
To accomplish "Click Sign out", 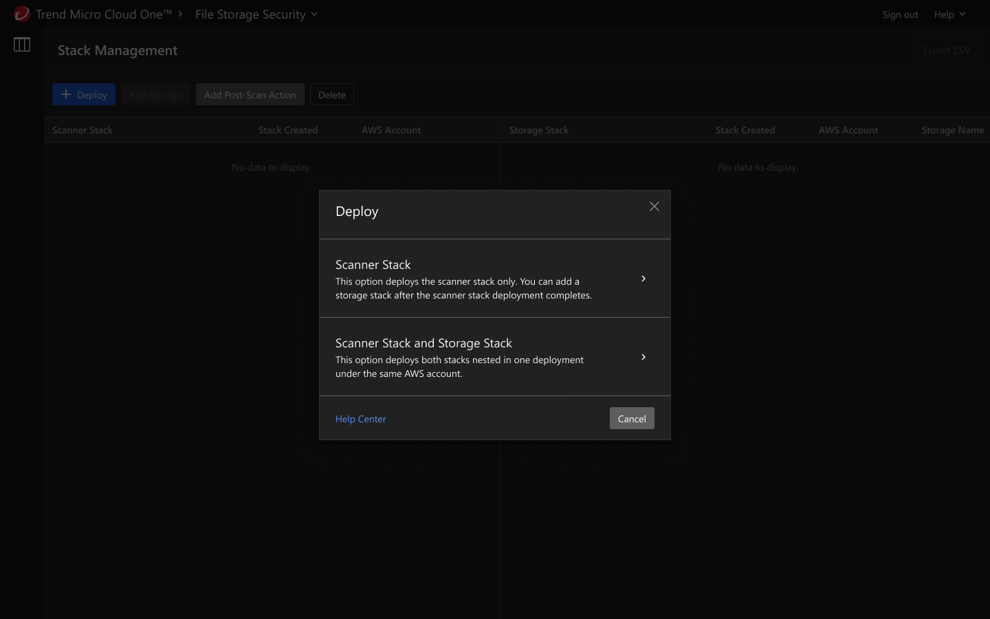I will pyautogui.click(x=900, y=14).
